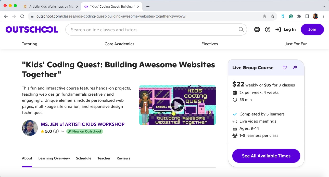This screenshot has height=177, width=329.
Task: Toggle the Chrome side panel
Action: [307, 16]
